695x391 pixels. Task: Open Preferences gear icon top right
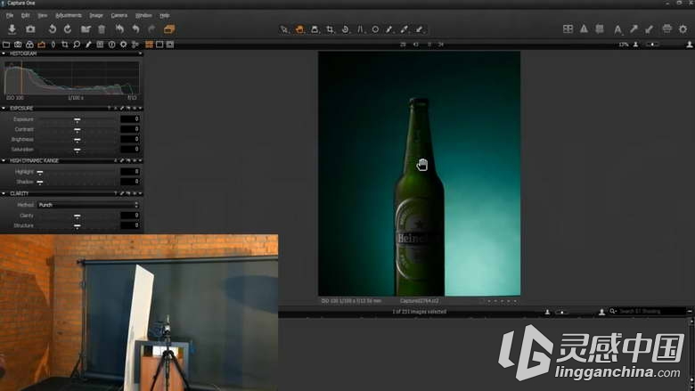pyautogui.click(x=683, y=29)
